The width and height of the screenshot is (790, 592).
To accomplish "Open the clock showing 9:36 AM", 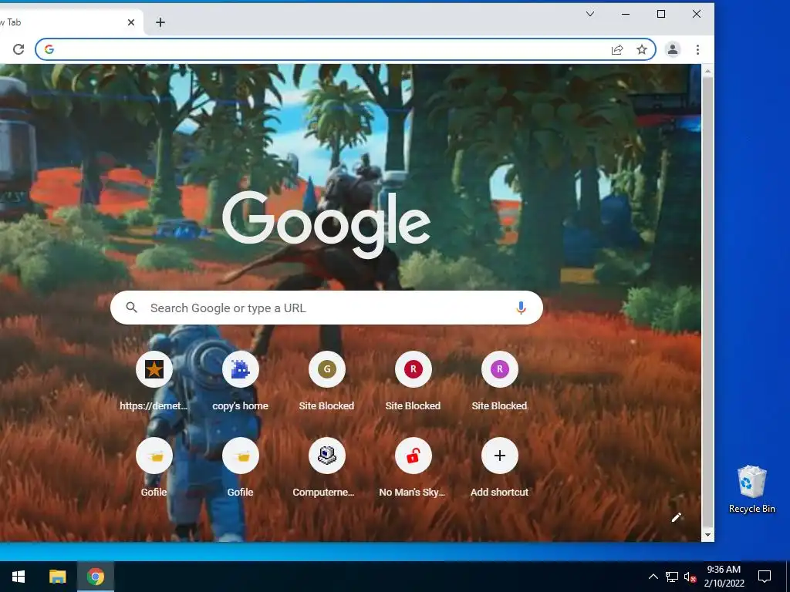I will [x=724, y=577].
